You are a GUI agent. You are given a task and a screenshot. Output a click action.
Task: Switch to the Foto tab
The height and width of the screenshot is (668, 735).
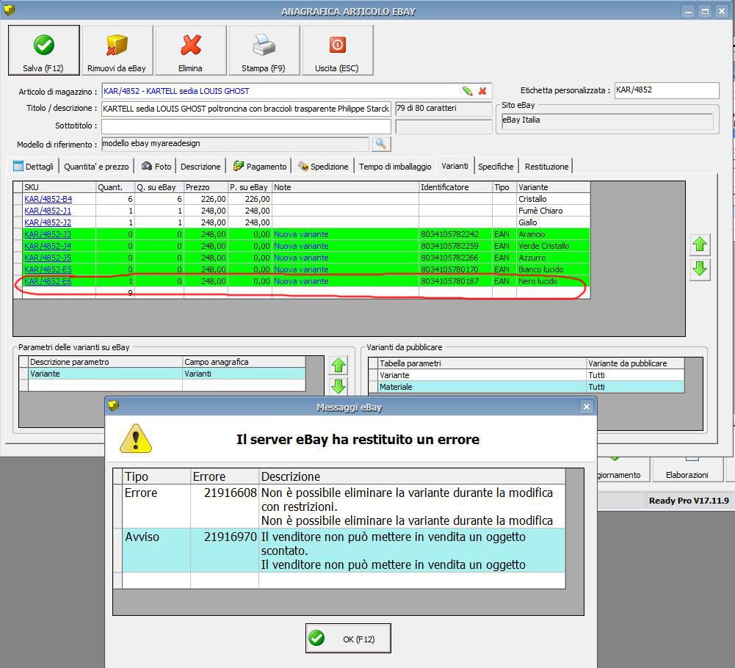pos(156,167)
